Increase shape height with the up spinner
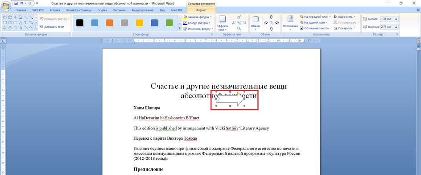This screenshot has width=421, height=175. 396,18
